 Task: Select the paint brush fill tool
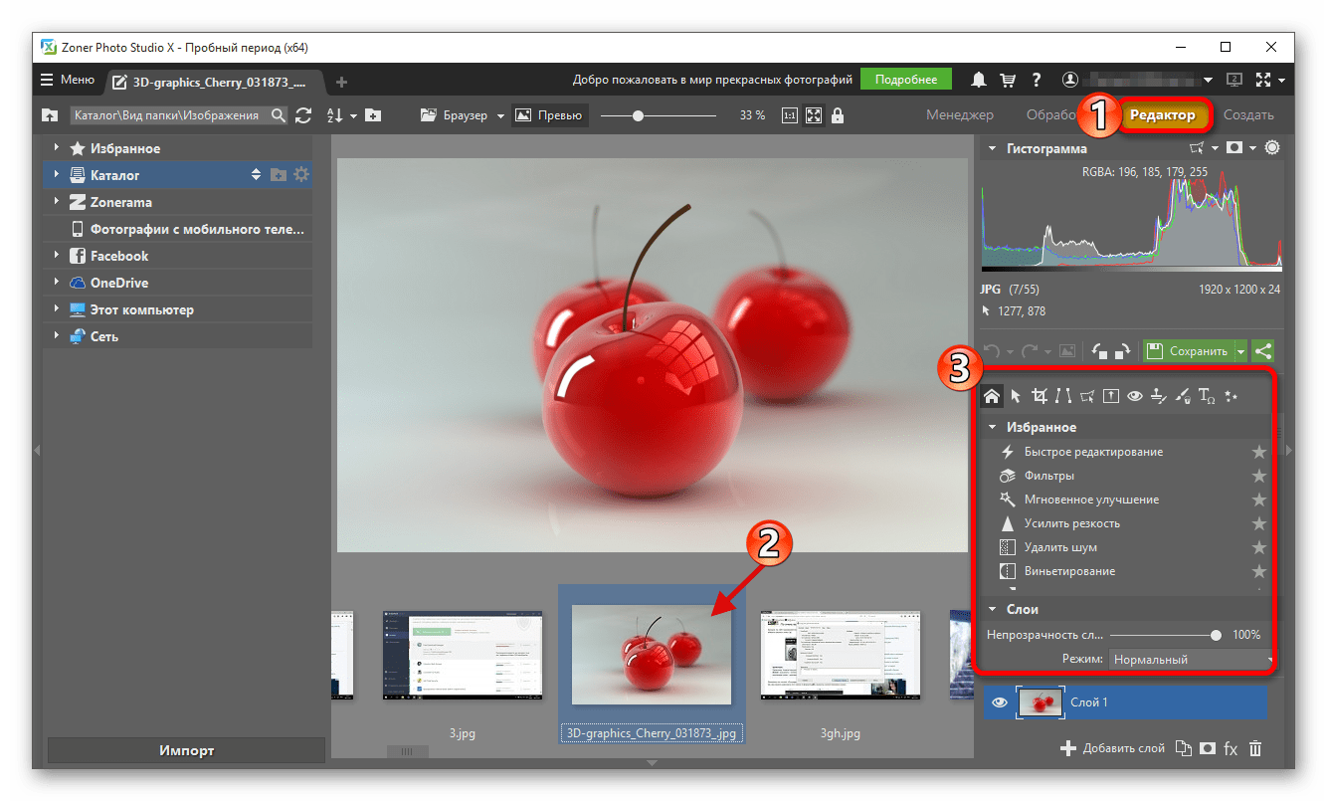[x=1183, y=396]
